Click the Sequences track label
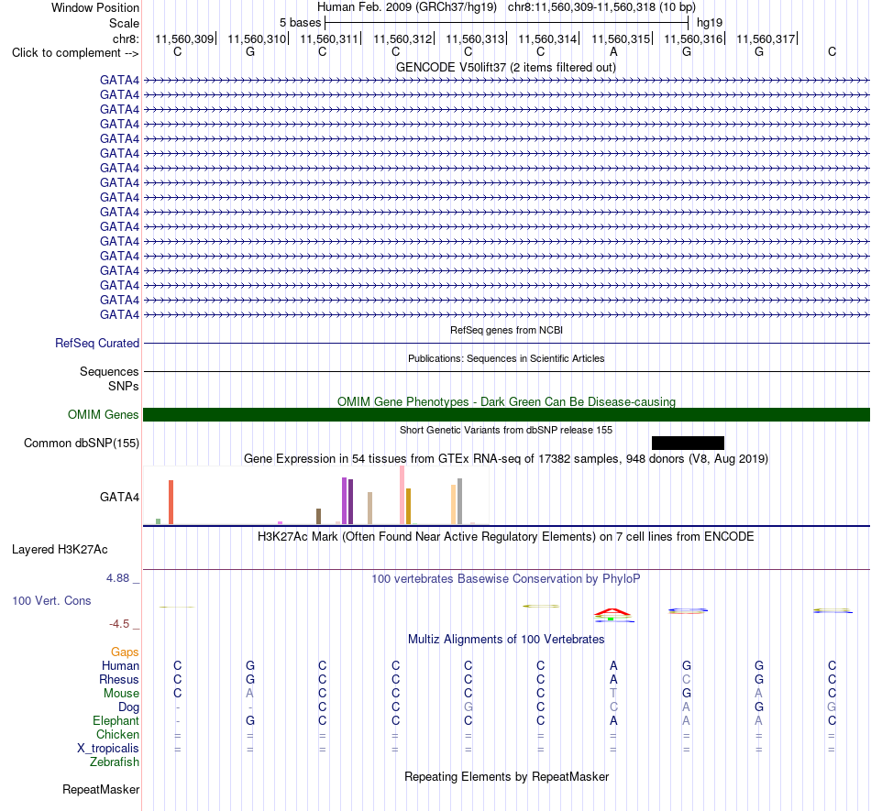The width and height of the screenshot is (871, 811). coord(109,371)
